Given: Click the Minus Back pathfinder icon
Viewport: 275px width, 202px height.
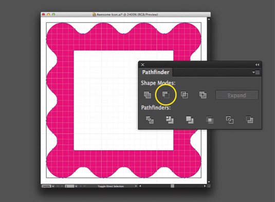Looking at the screenshot, I should (x=250, y=120).
